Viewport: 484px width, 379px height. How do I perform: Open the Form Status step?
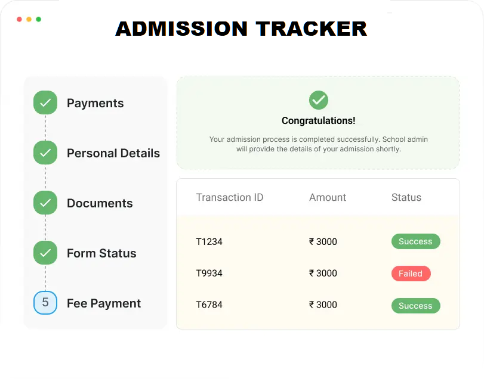click(x=101, y=253)
